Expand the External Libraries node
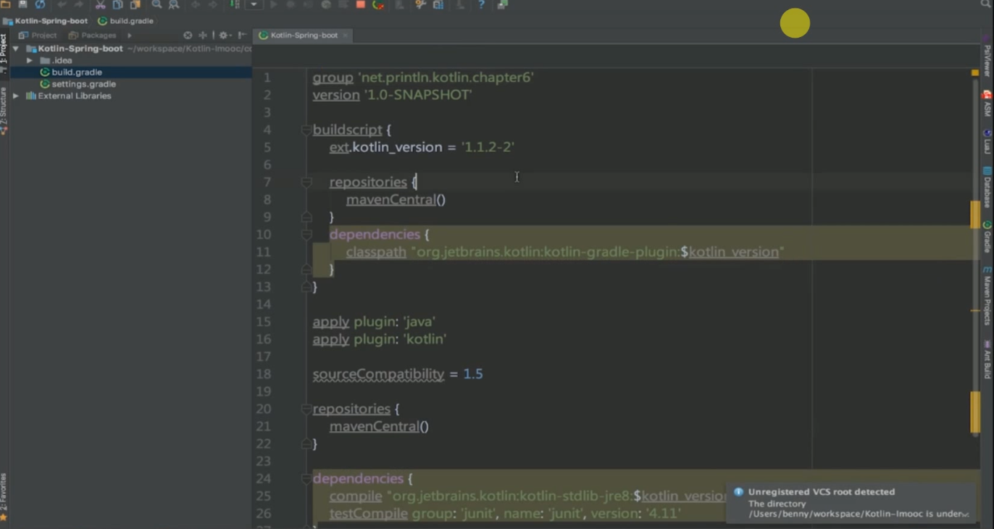Screen dimensions: 994x529 tap(16, 96)
